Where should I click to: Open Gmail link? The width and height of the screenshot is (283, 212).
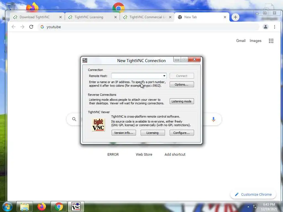coord(241,41)
